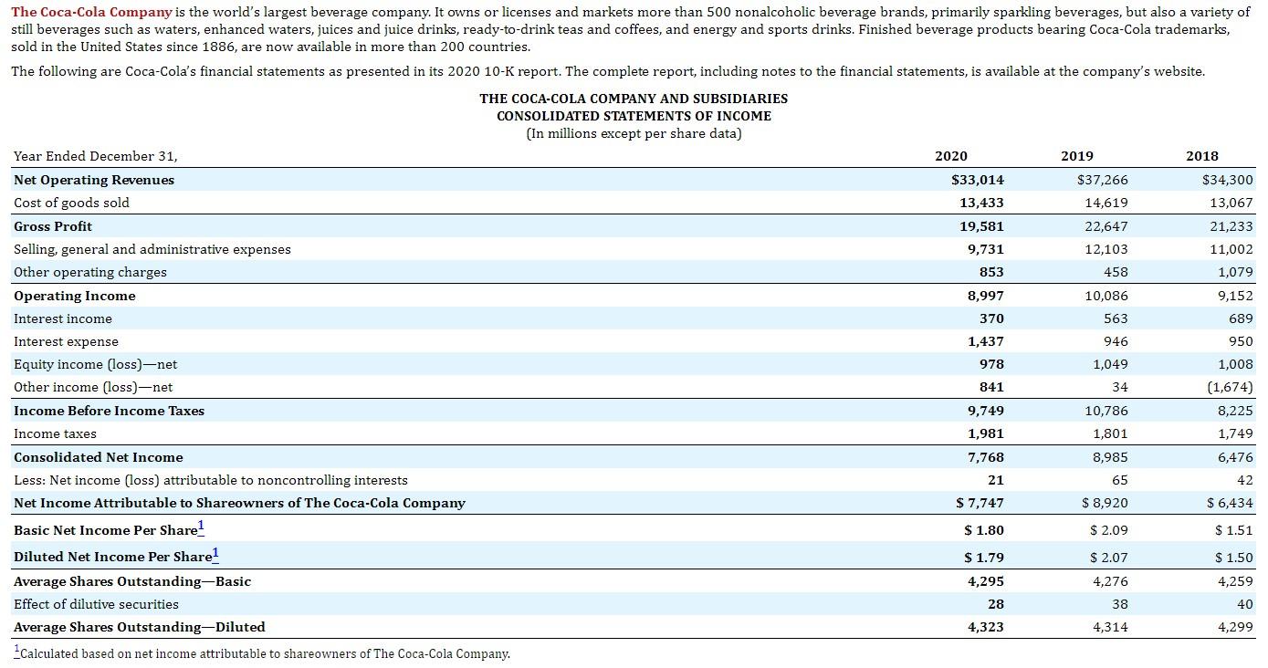Select the 2020 interest expense value 1,437
The height and width of the screenshot is (668, 1268).
tap(986, 341)
